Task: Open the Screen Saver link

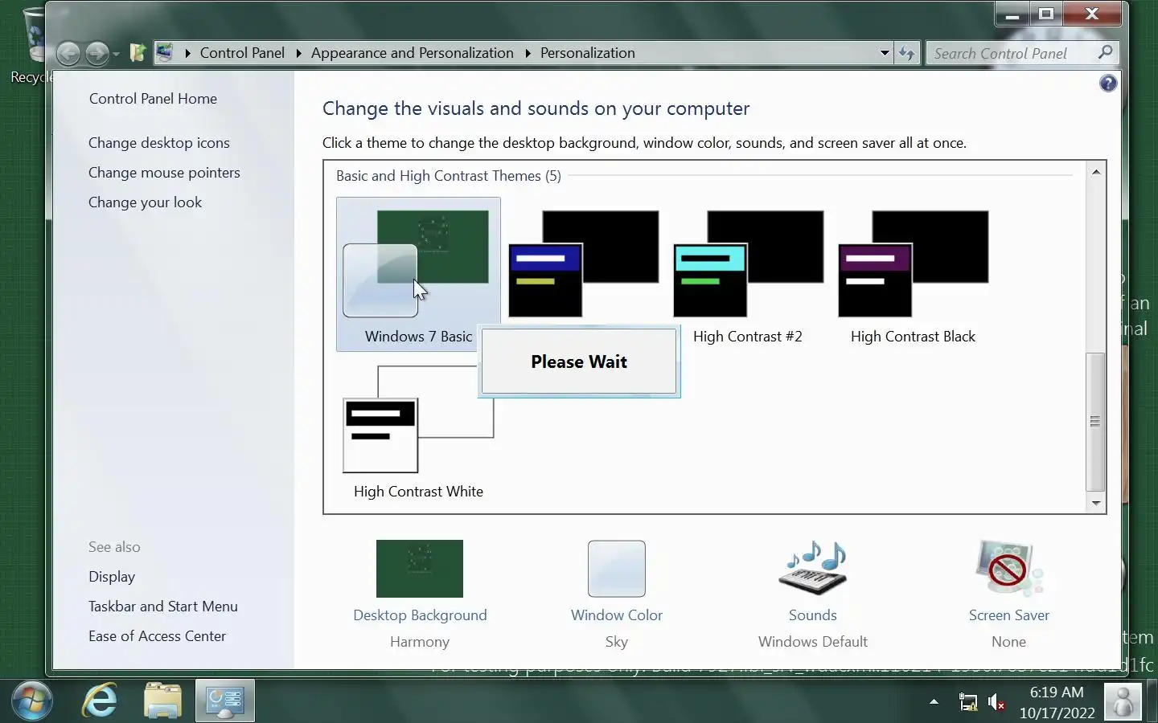Action: [1009, 615]
